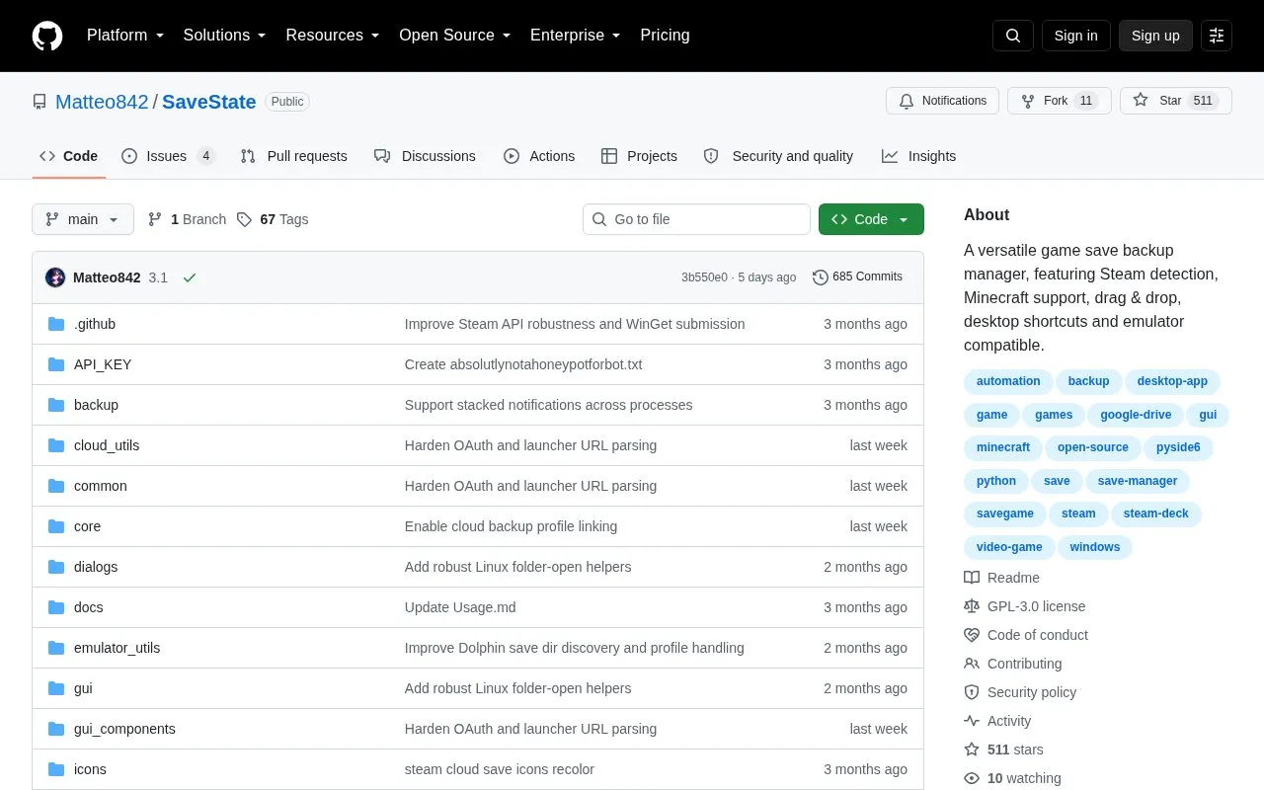The width and height of the screenshot is (1264, 790).
Task: Switch to the Issues tab
Action: (x=168, y=156)
